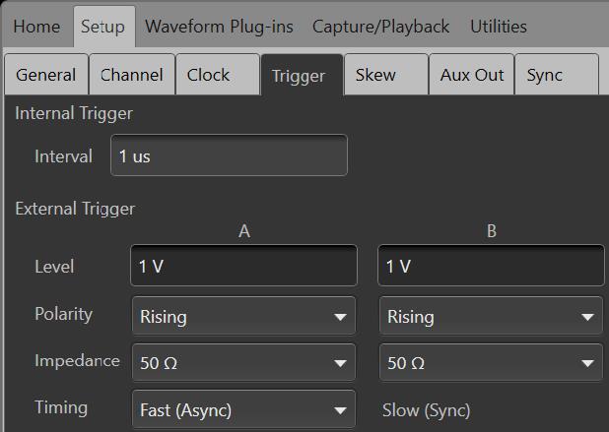Expand the trigger B Polarity dropdown
Viewport: 609px width, 432px height.
(x=491, y=317)
